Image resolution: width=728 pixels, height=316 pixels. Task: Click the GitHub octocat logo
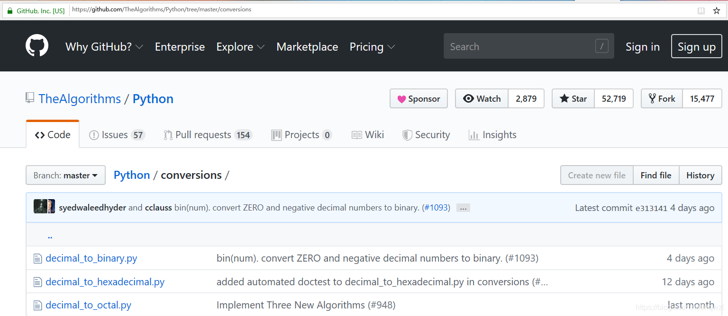click(x=37, y=46)
